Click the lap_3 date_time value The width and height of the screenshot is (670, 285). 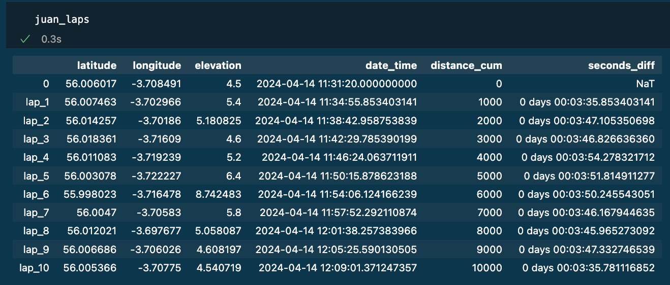point(336,139)
